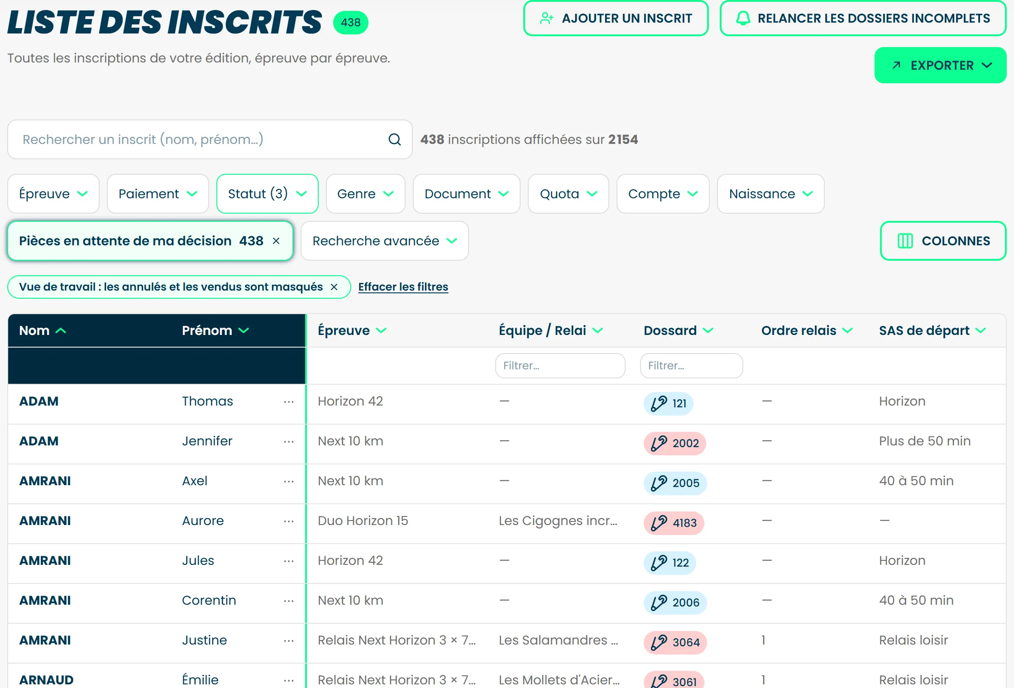Open row actions menu for ARNAUD Émilie
The height and width of the screenshot is (688, 1014).
click(289, 680)
